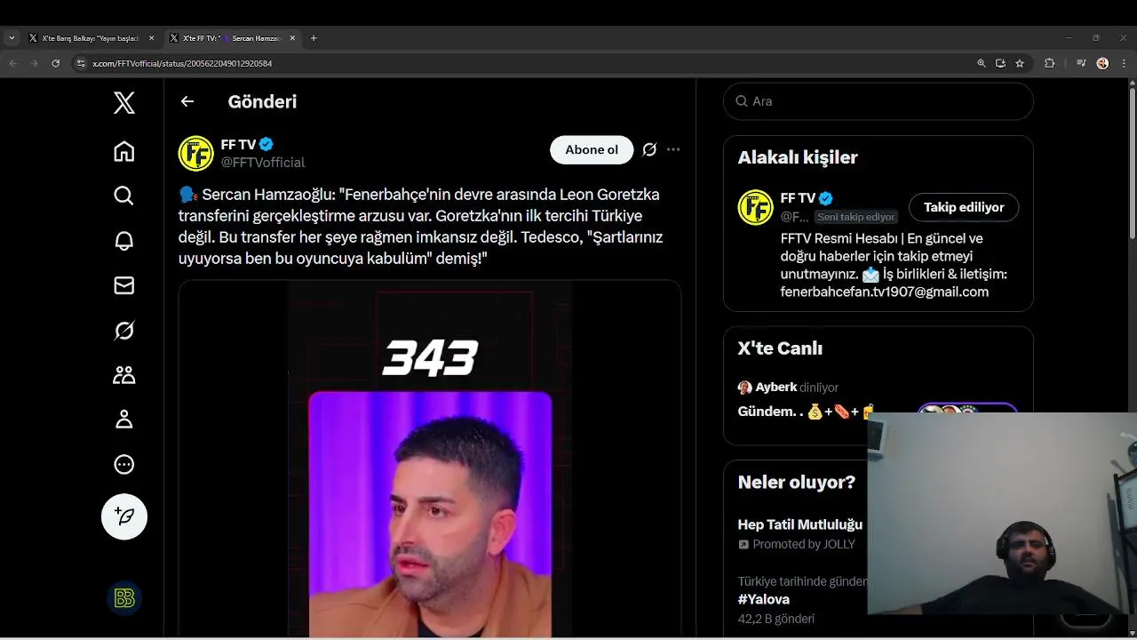The height and width of the screenshot is (640, 1137).
Task: Click the Grok icon beside Abone ol
Action: coord(649,149)
